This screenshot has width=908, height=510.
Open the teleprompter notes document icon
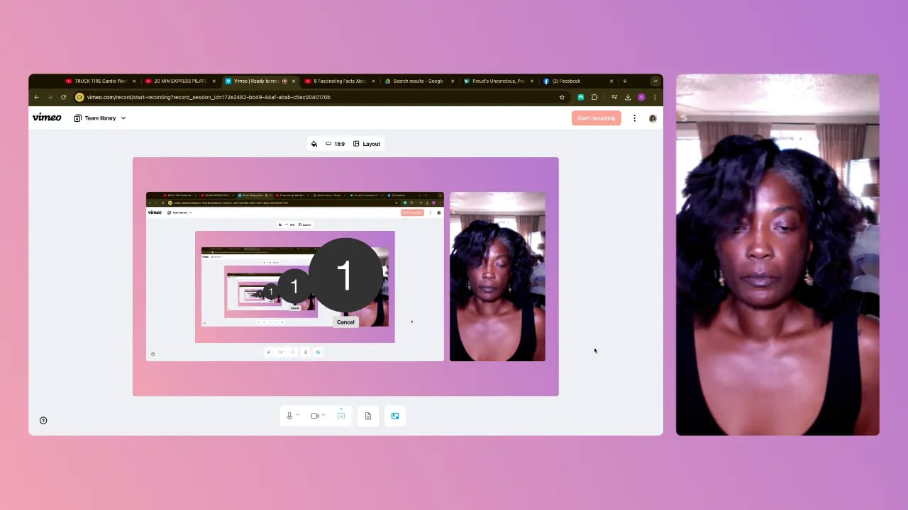[367, 416]
